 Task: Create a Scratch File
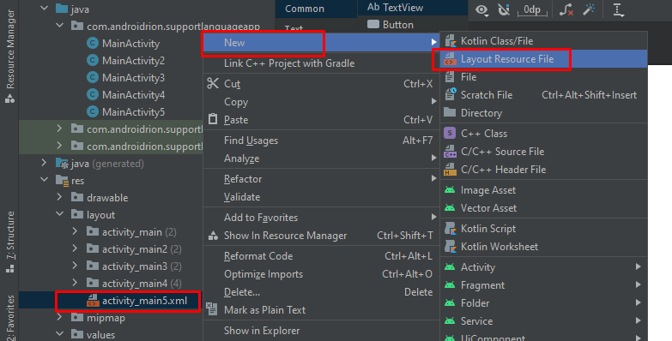point(543,95)
